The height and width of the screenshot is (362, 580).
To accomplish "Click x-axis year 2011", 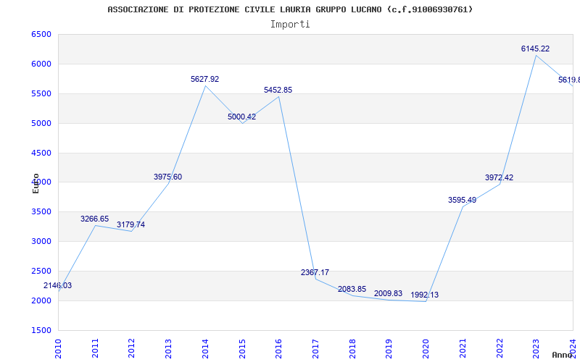I will (95, 348).
